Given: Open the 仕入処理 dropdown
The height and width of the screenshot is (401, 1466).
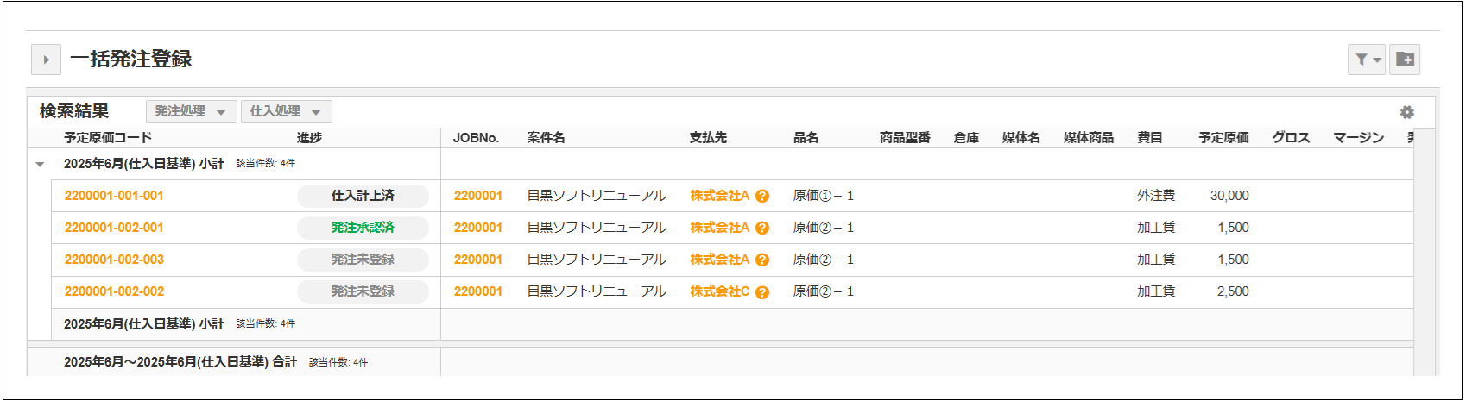Looking at the screenshot, I should [x=286, y=112].
